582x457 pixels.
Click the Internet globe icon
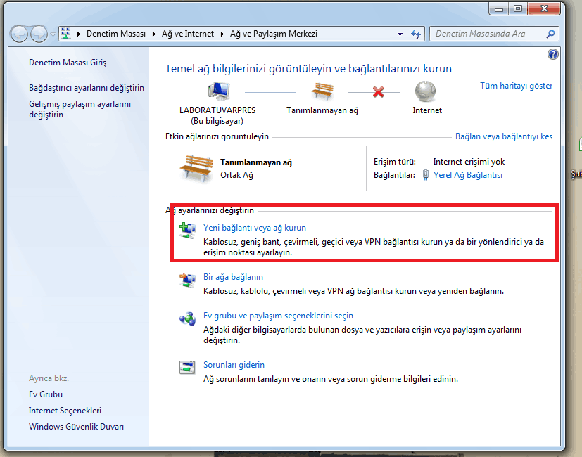pos(425,91)
